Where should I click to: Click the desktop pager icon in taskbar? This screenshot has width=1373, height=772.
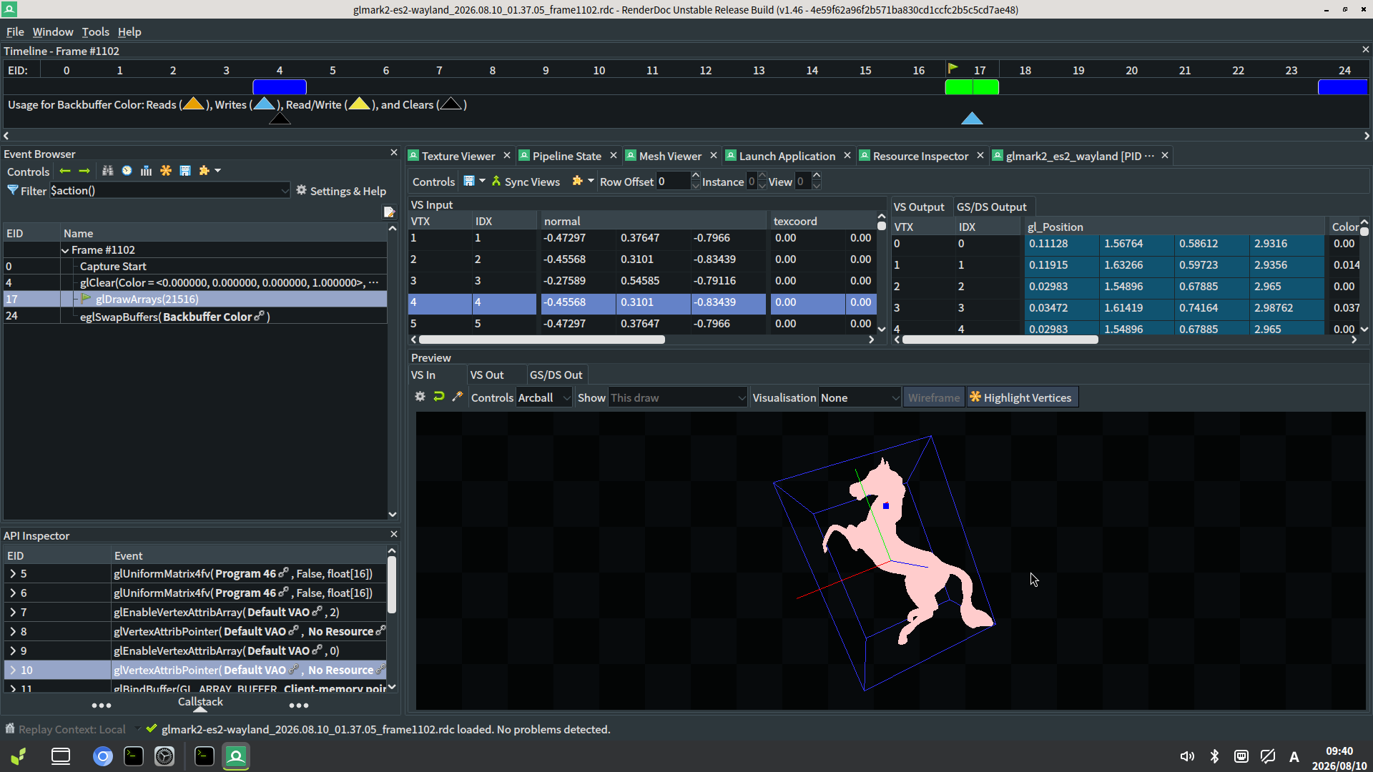tap(61, 756)
